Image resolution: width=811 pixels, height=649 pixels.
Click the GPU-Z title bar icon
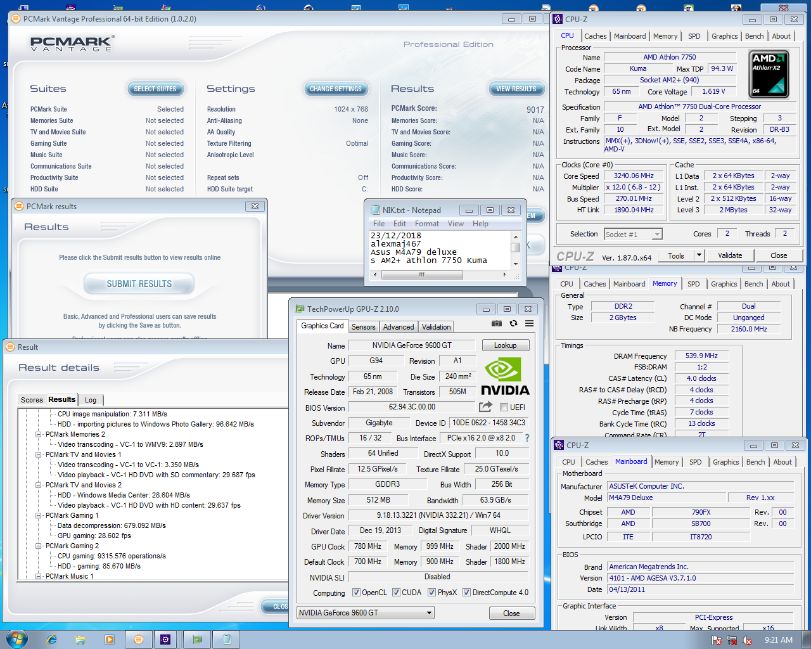coord(300,309)
